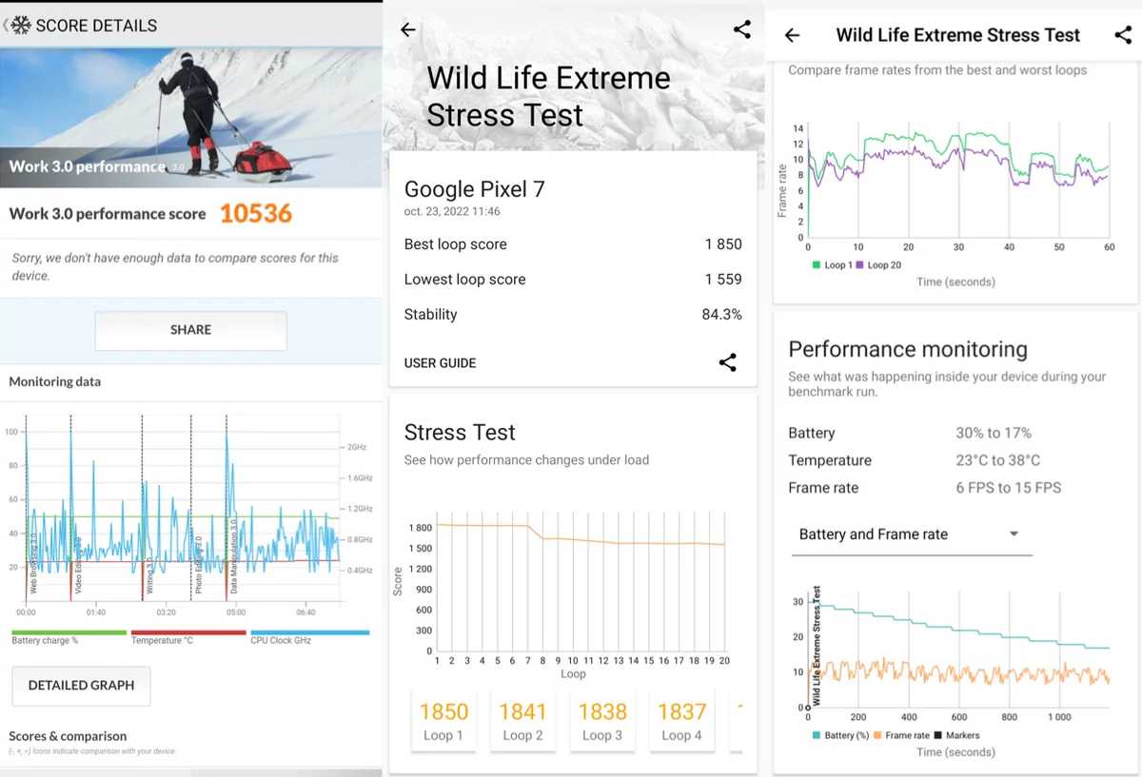Click the Markers black legend entry
The image size is (1142, 777).
pyautogui.click(x=957, y=735)
